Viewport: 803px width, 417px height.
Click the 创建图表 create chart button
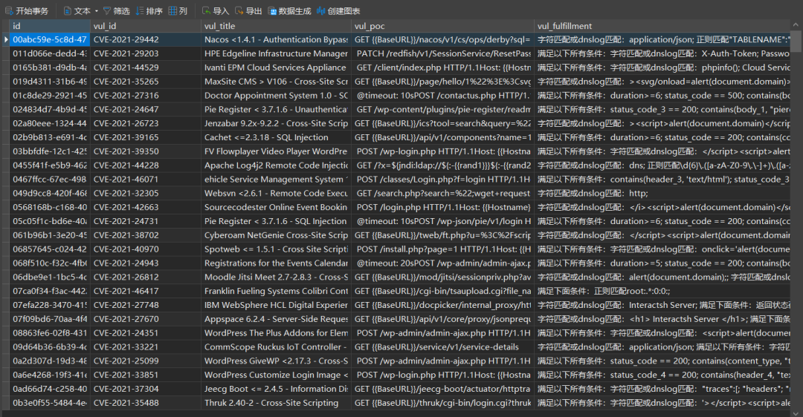click(x=338, y=10)
